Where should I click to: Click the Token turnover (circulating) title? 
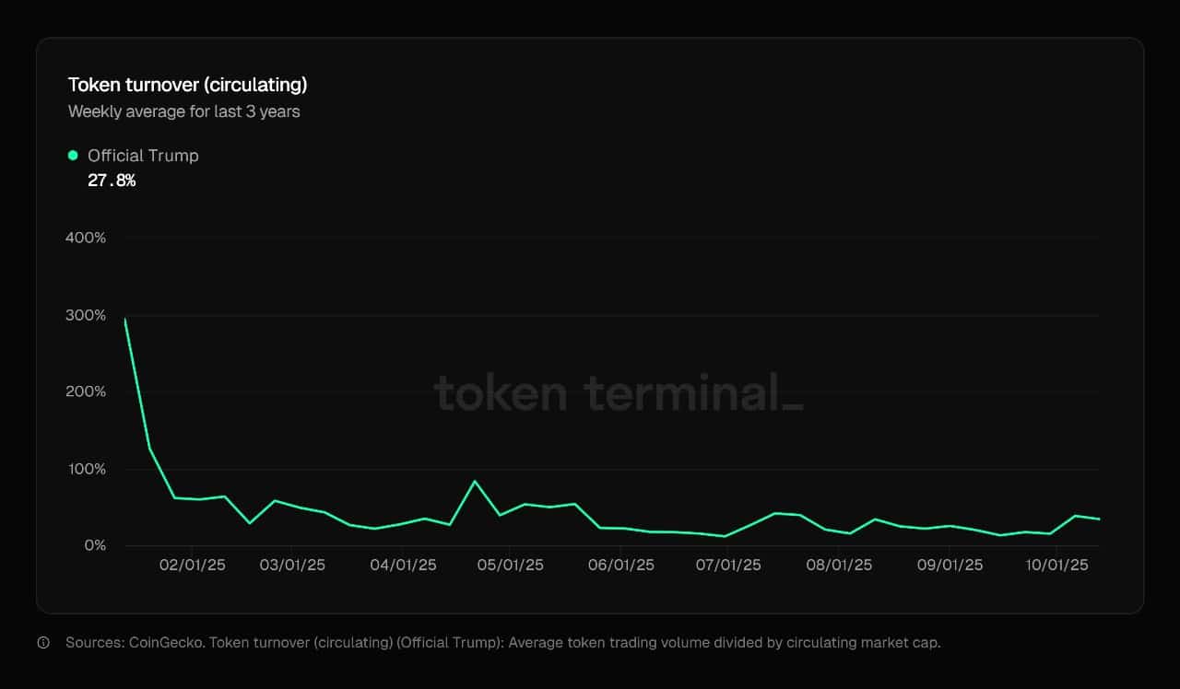(187, 85)
